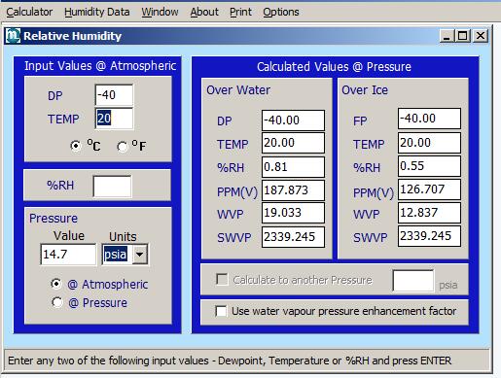The image size is (501, 378).
Task: Tick the Calculate to another Pressure checkbox
Action: coord(222,279)
